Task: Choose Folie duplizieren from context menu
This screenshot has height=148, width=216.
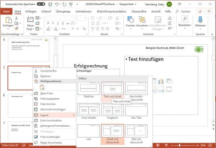Action: click(x=50, y=98)
